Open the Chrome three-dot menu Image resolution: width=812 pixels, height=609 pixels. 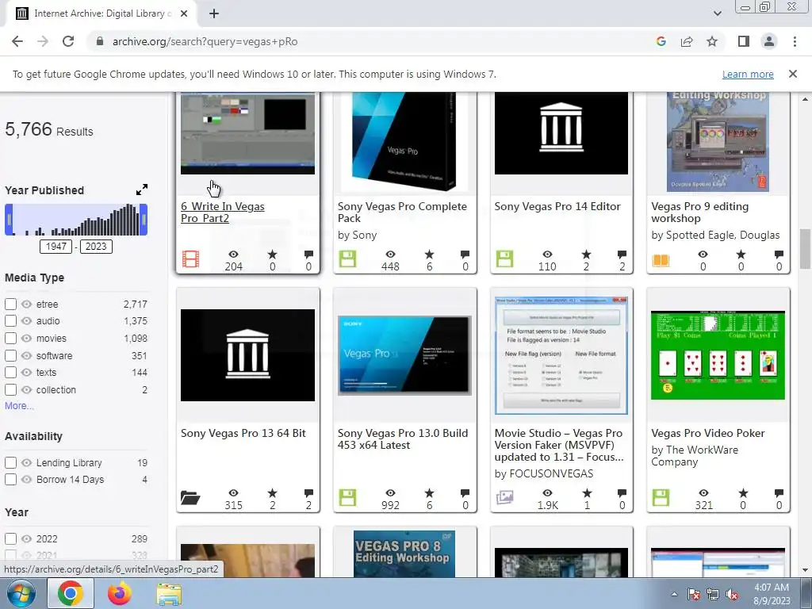tap(795, 41)
